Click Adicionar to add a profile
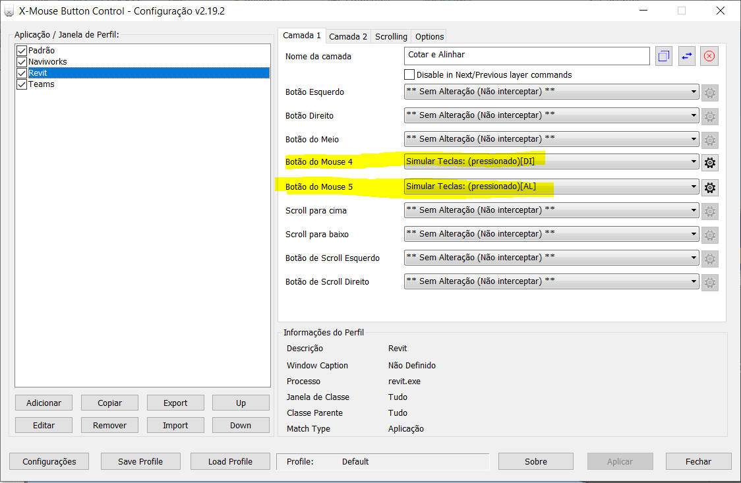 (44, 402)
